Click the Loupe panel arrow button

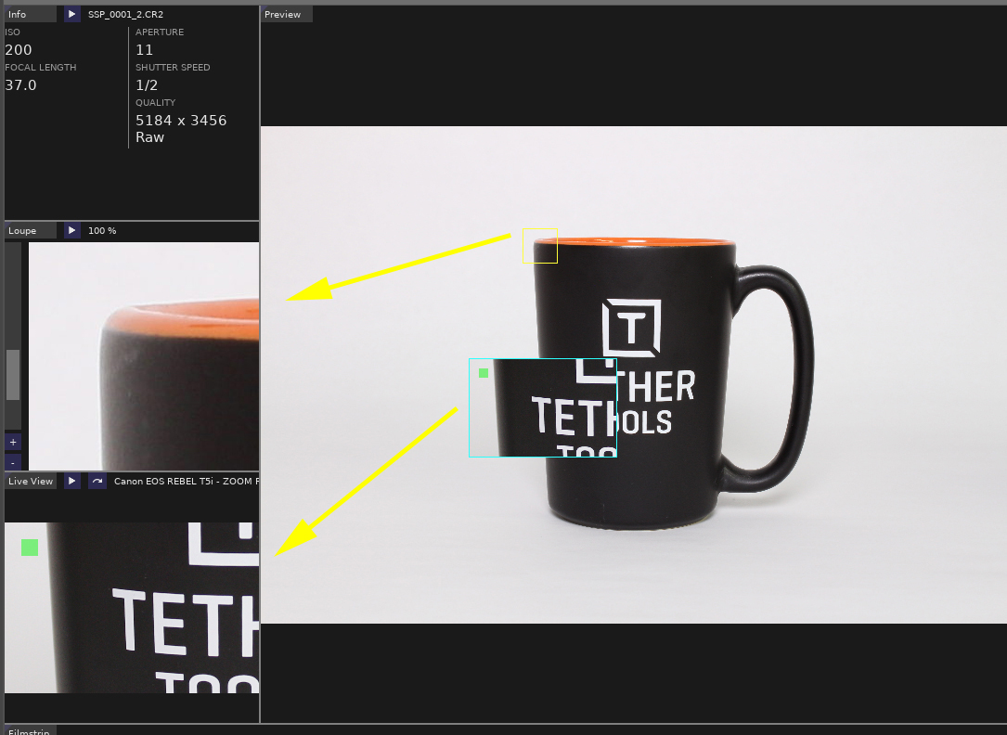[x=72, y=230]
